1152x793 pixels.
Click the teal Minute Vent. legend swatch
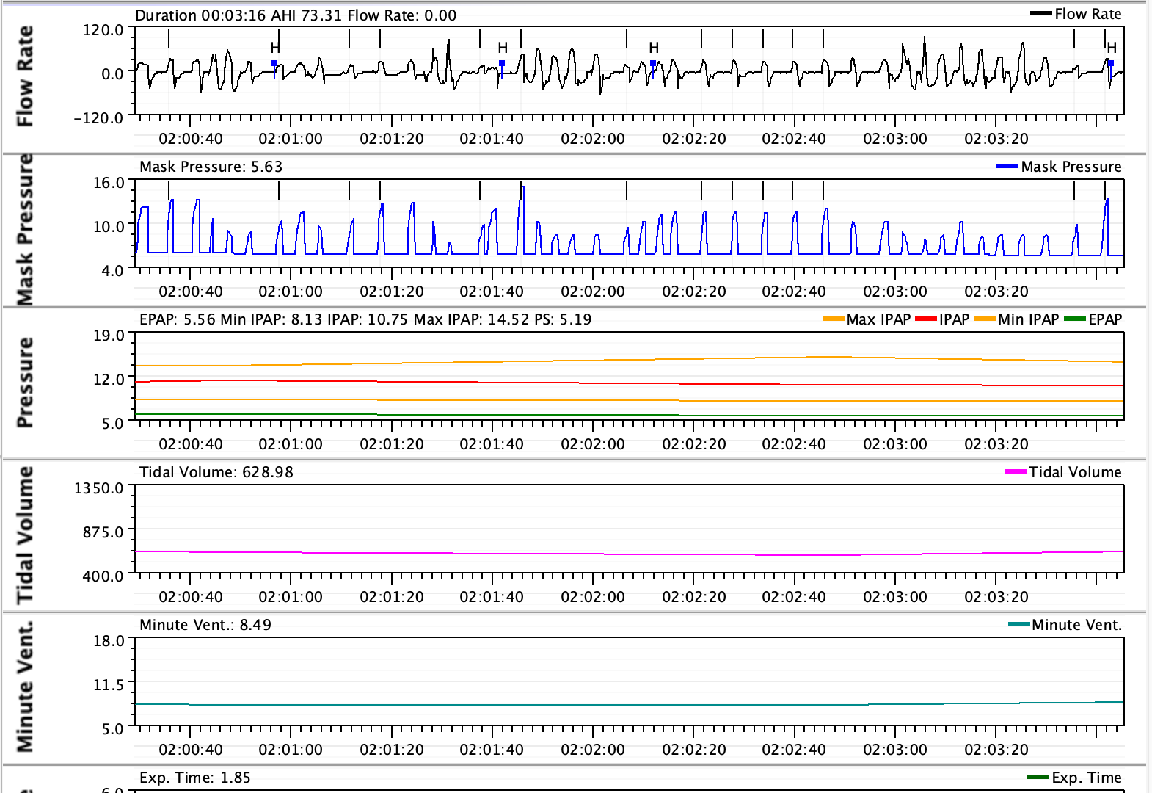pyautogui.click(x=1019, y=625)
